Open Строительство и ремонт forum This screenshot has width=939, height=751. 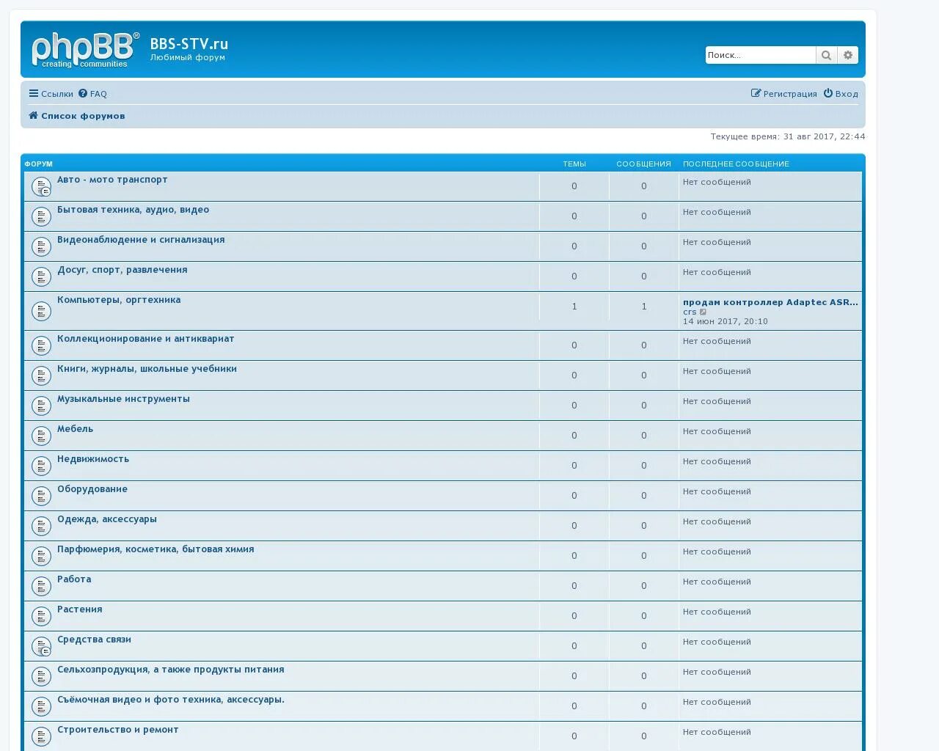tap(118, 730)
